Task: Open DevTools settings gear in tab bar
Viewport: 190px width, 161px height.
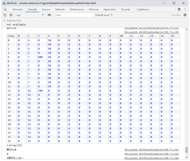Action: click(x=179, y=9)
